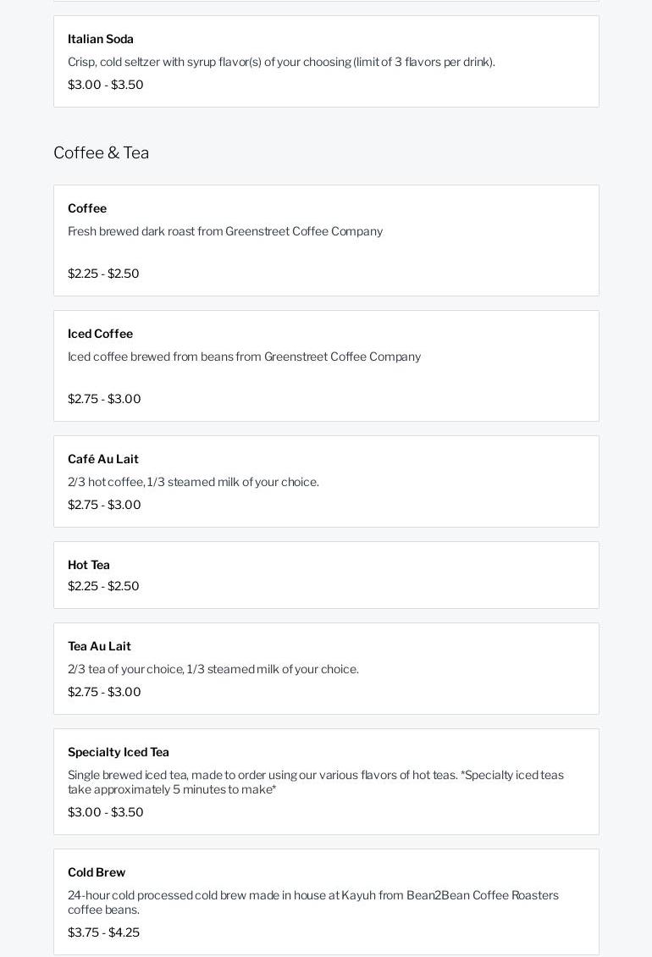652x957 pixels.
Task: Click the "Crisp, cold seltzer" description
Action: 281,62
